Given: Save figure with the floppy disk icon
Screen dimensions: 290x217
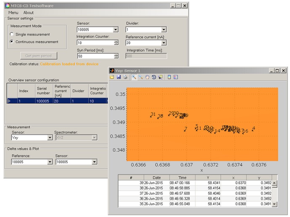Looking at the screenshot, I should (119, 77).
